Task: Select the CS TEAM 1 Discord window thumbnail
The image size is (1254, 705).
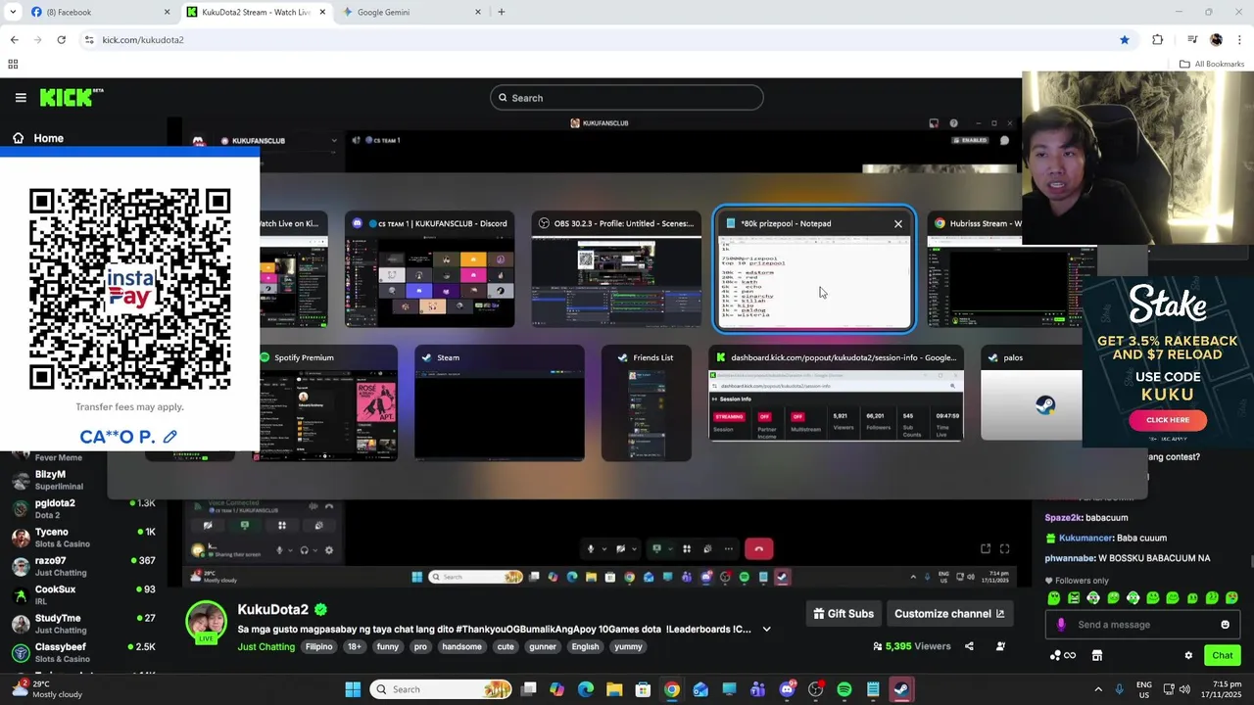Action: (x=429, y=269)
